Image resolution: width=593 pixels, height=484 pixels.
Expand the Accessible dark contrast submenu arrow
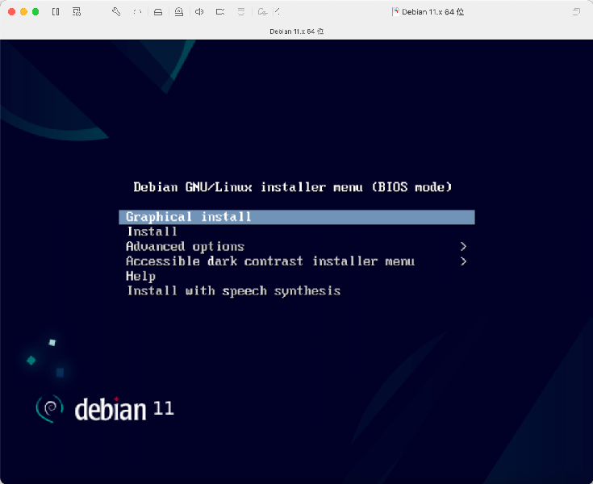[x=463, y=261]
